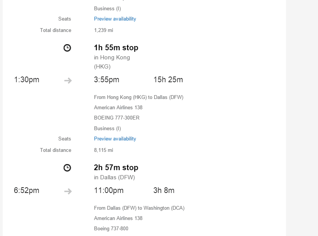The width and height of the screenshot is (318, 236).
Task: Open Preview availability below 1,239 mi flight
Action: coord(115,19)
